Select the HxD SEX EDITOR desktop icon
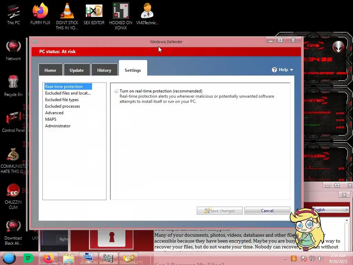The width and height of the screenshot is (353, 265). [94, 14]
